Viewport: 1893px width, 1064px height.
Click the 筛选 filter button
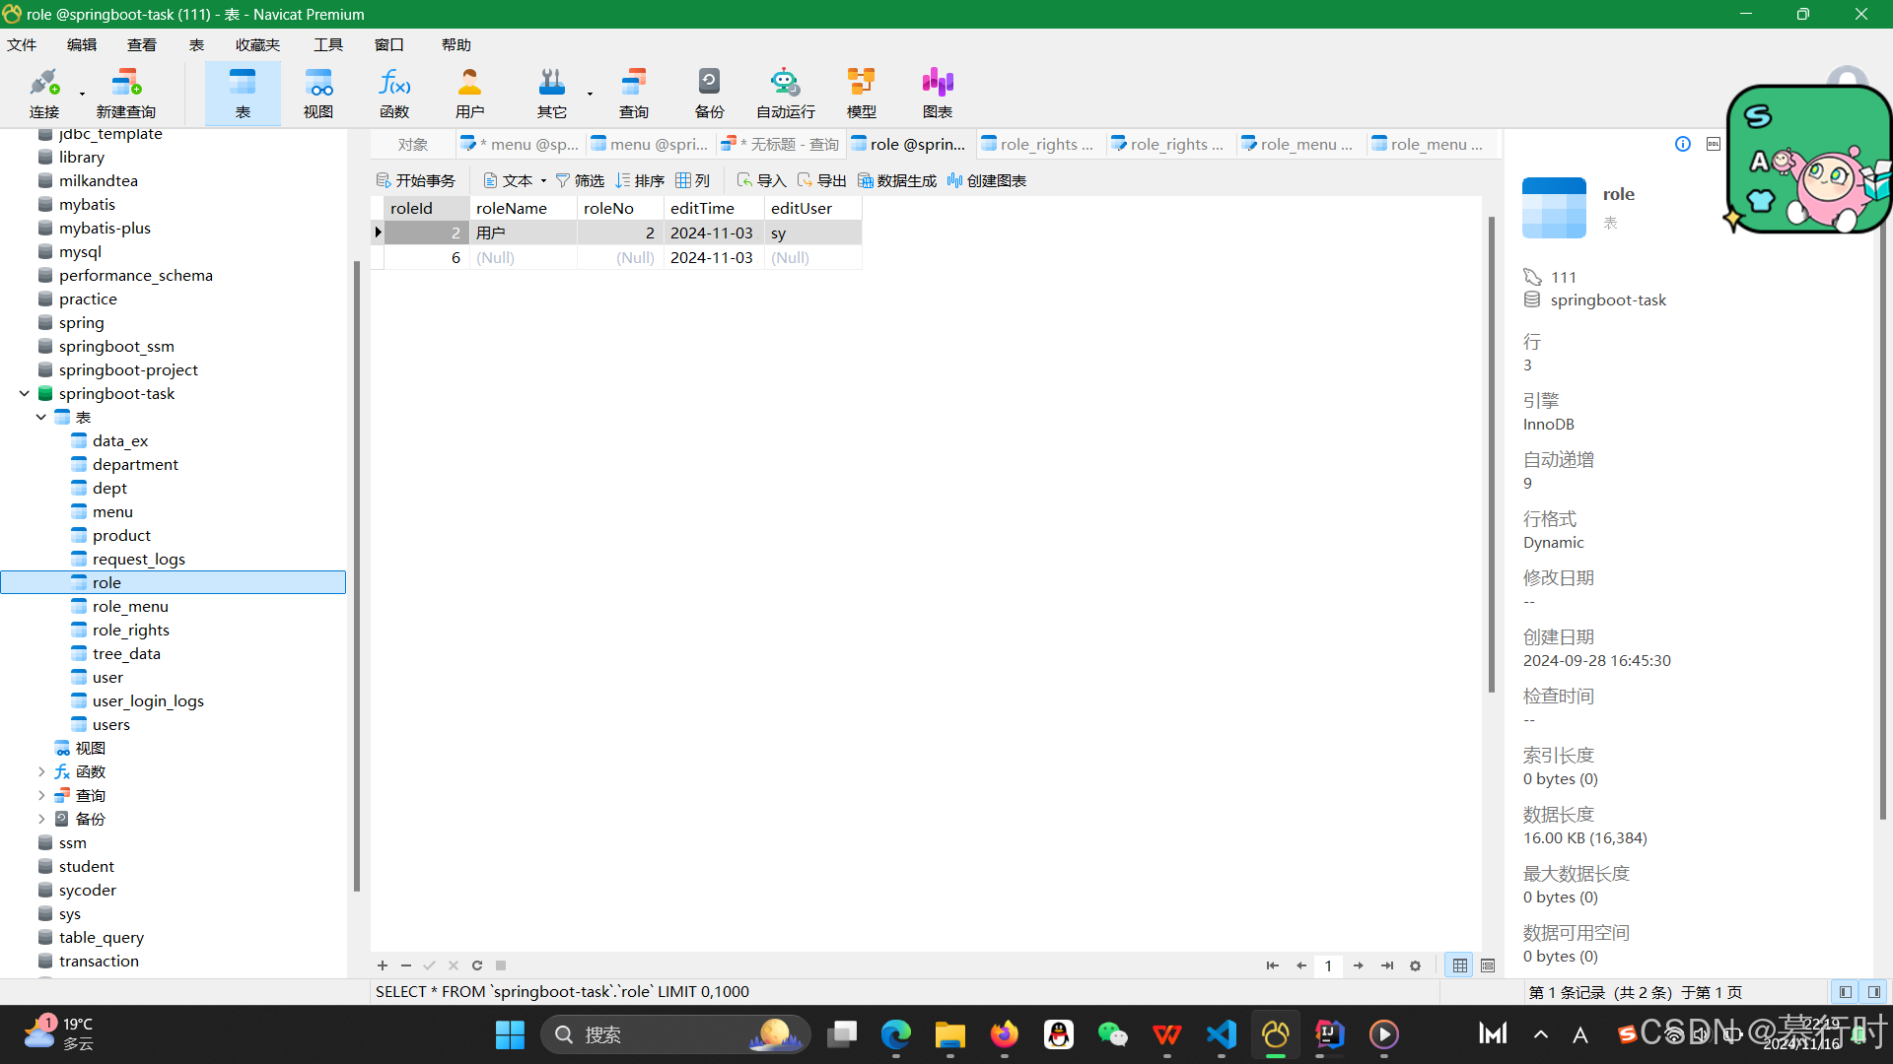580,180
